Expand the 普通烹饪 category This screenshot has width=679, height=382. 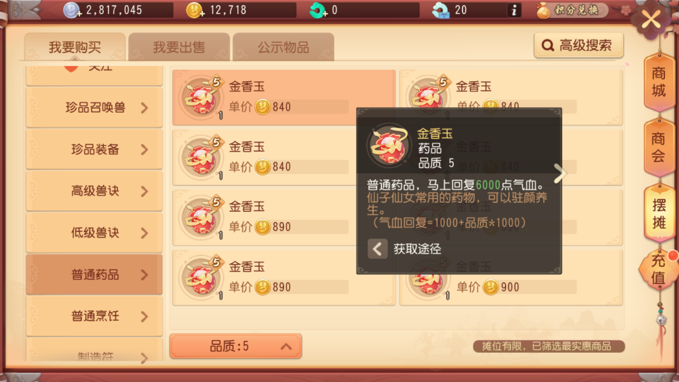pos(94,316)
